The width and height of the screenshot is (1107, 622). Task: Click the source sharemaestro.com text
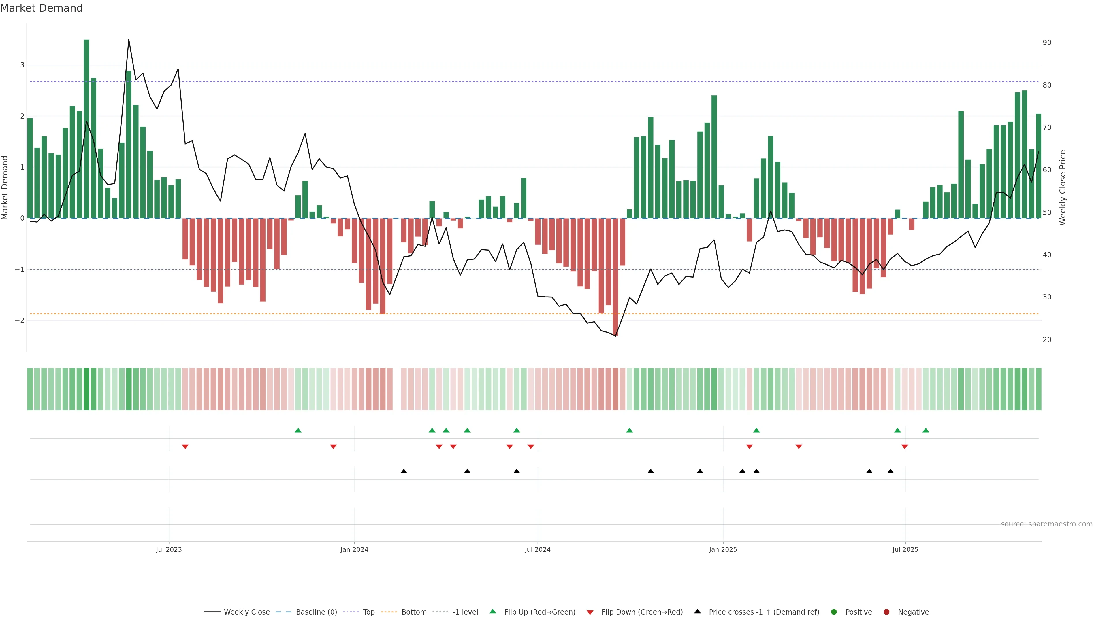coord(1046,524)
